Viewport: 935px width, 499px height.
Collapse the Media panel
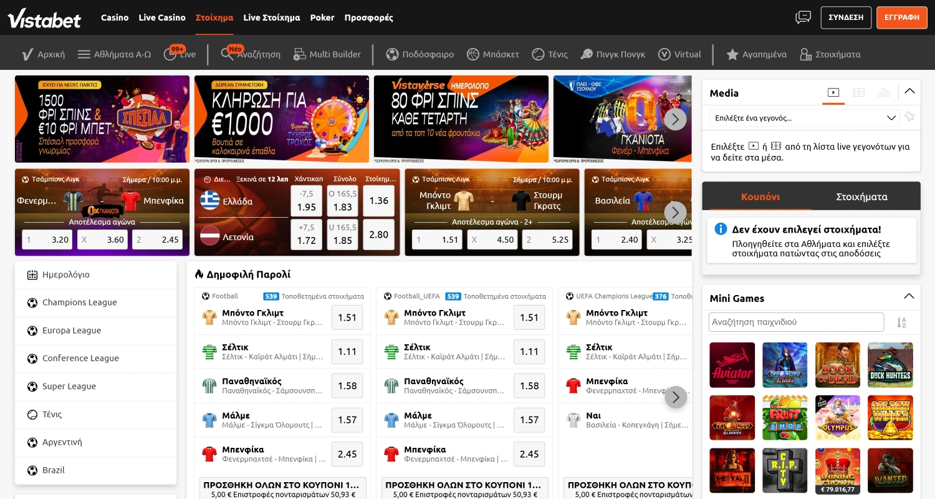click(909, 92)
